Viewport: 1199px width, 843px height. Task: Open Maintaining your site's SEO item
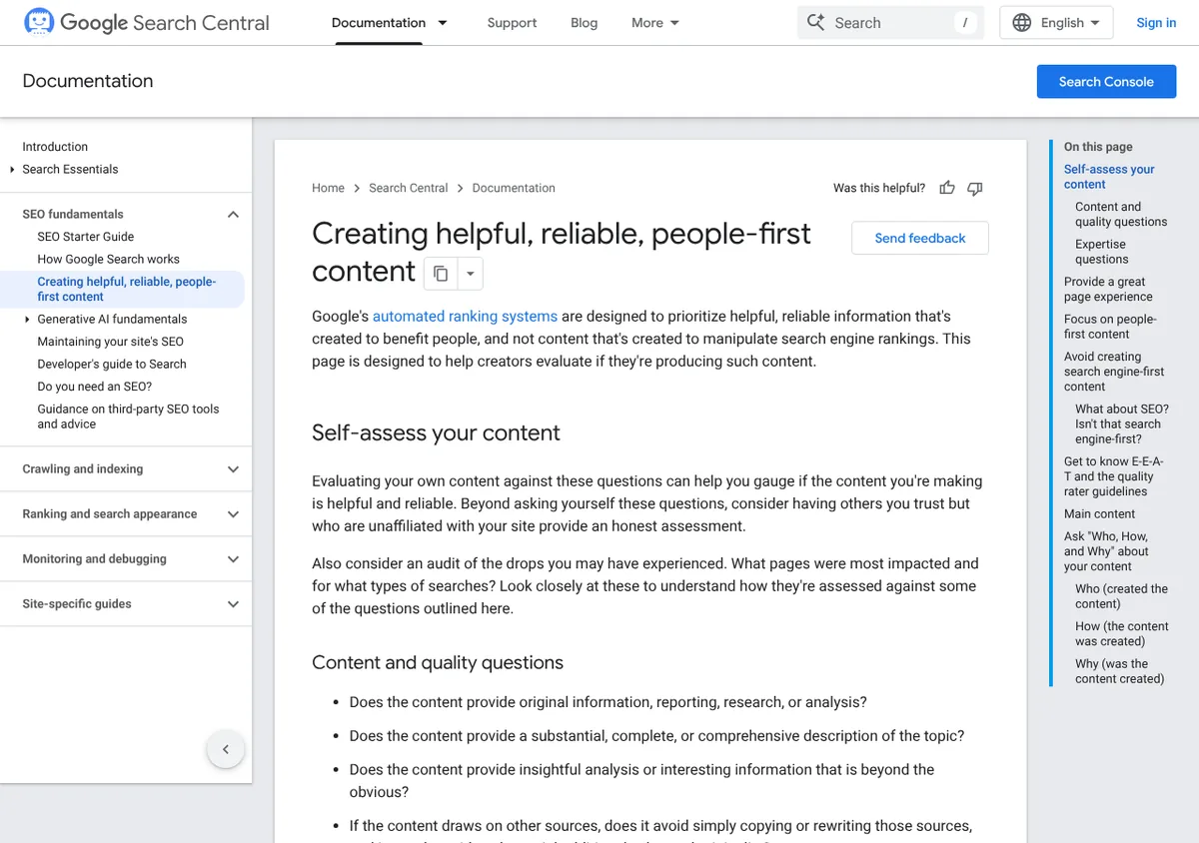coord(111,342)
